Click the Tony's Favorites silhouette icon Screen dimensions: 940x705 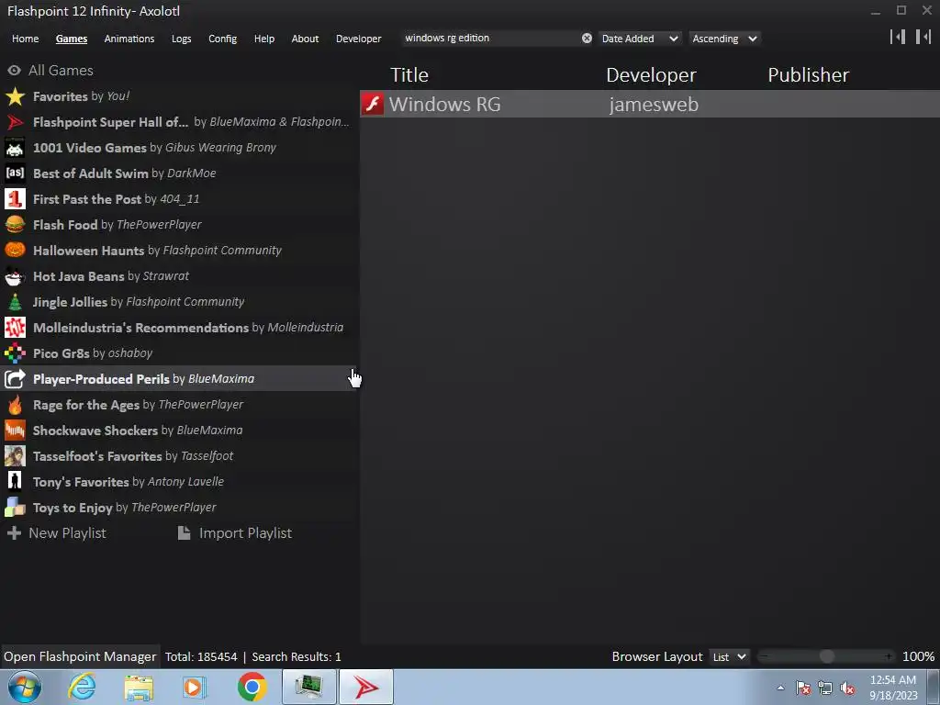15,481
